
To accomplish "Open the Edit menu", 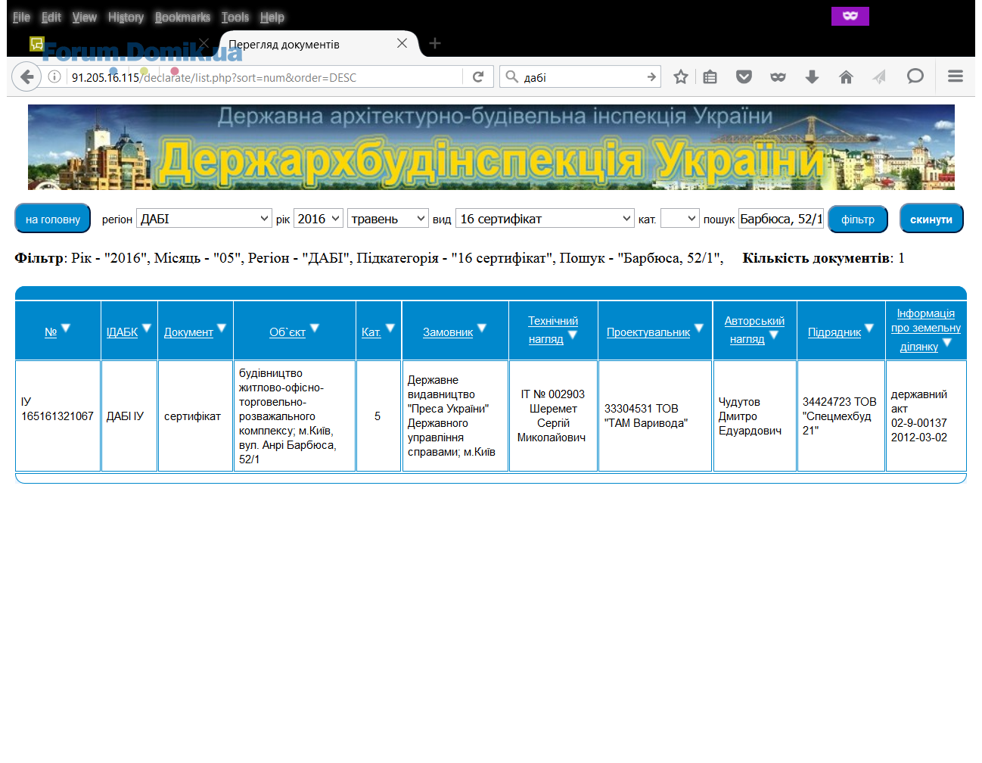I will pos(51,17).
